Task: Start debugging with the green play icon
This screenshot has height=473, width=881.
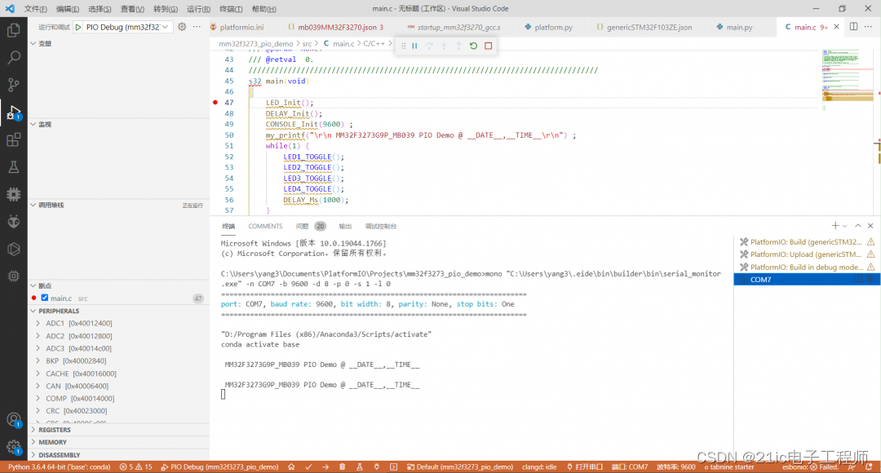Action: click(x=78, y=27)
